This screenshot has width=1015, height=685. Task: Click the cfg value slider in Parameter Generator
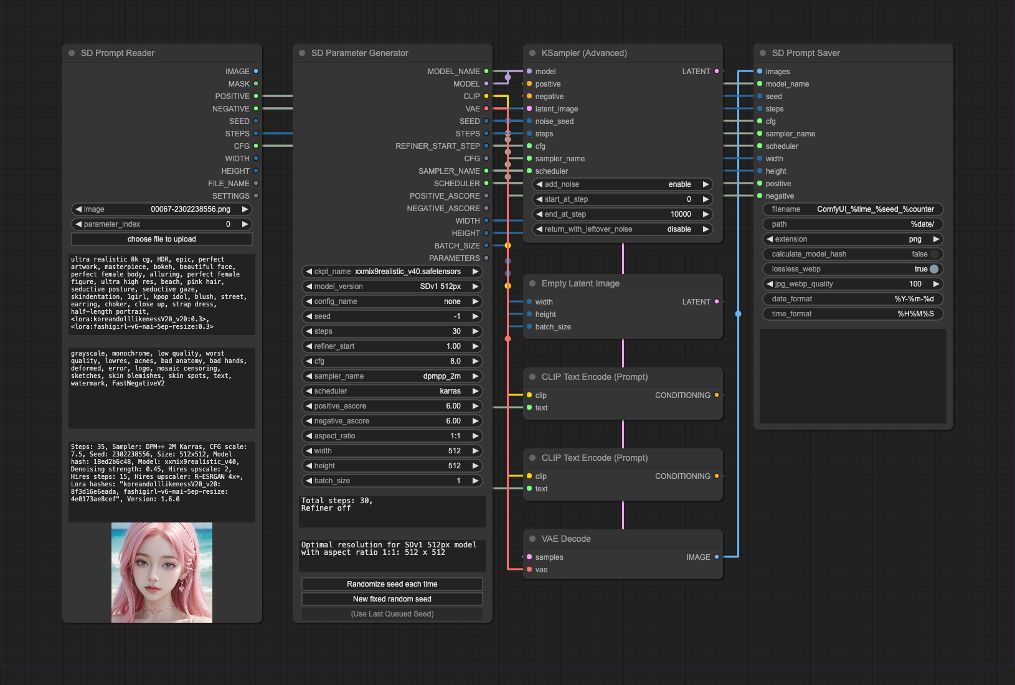click(x=392, y=361)
